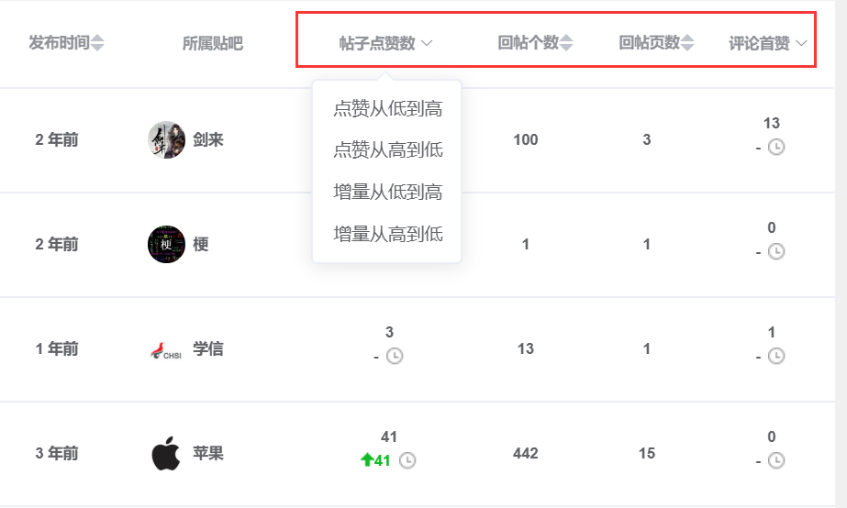This screenshot has height=508, width=847.
Task: Toggle sort arrows beside 回帖页数
Action: click(687, 43)
